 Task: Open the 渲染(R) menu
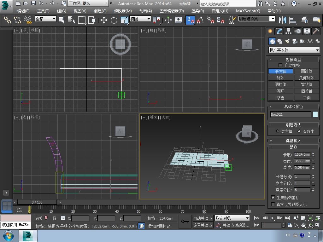point(197,11)
